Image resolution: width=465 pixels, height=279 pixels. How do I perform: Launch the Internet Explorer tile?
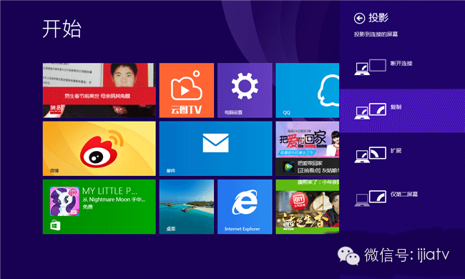click(x=245, y=207)
